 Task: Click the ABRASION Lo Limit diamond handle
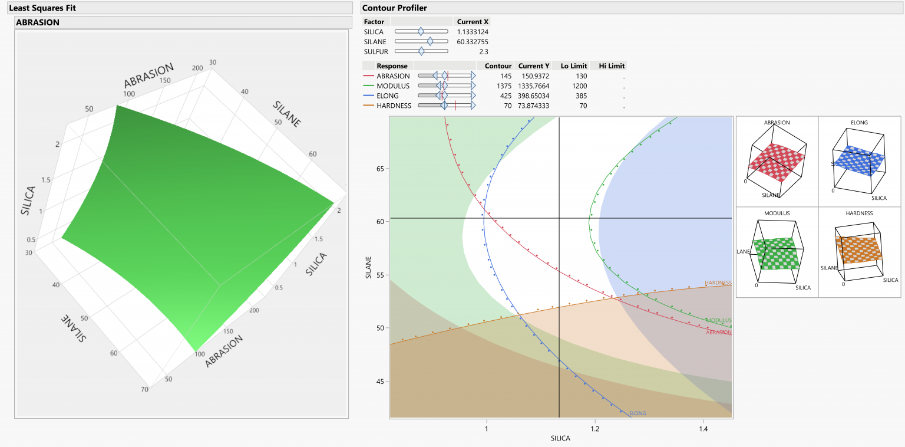coord(436,75)
